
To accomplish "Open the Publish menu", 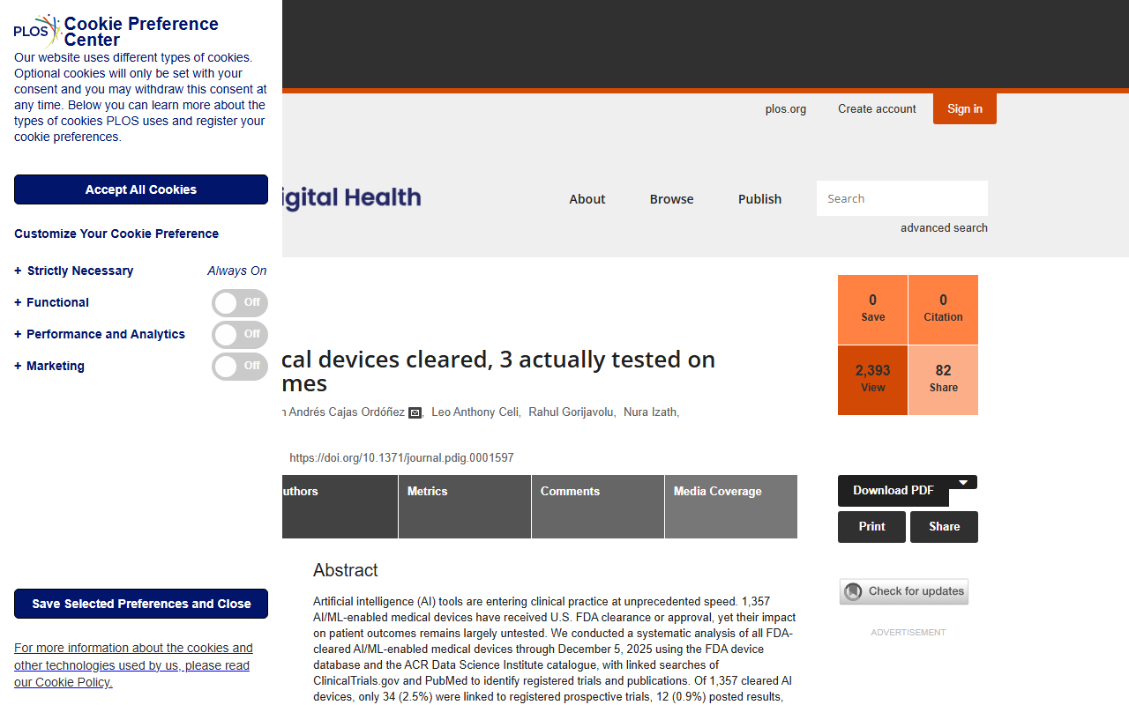I will point(760,199).
